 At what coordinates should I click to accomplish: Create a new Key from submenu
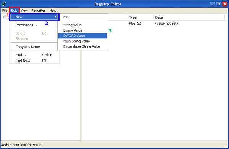[x=82, y=17]
